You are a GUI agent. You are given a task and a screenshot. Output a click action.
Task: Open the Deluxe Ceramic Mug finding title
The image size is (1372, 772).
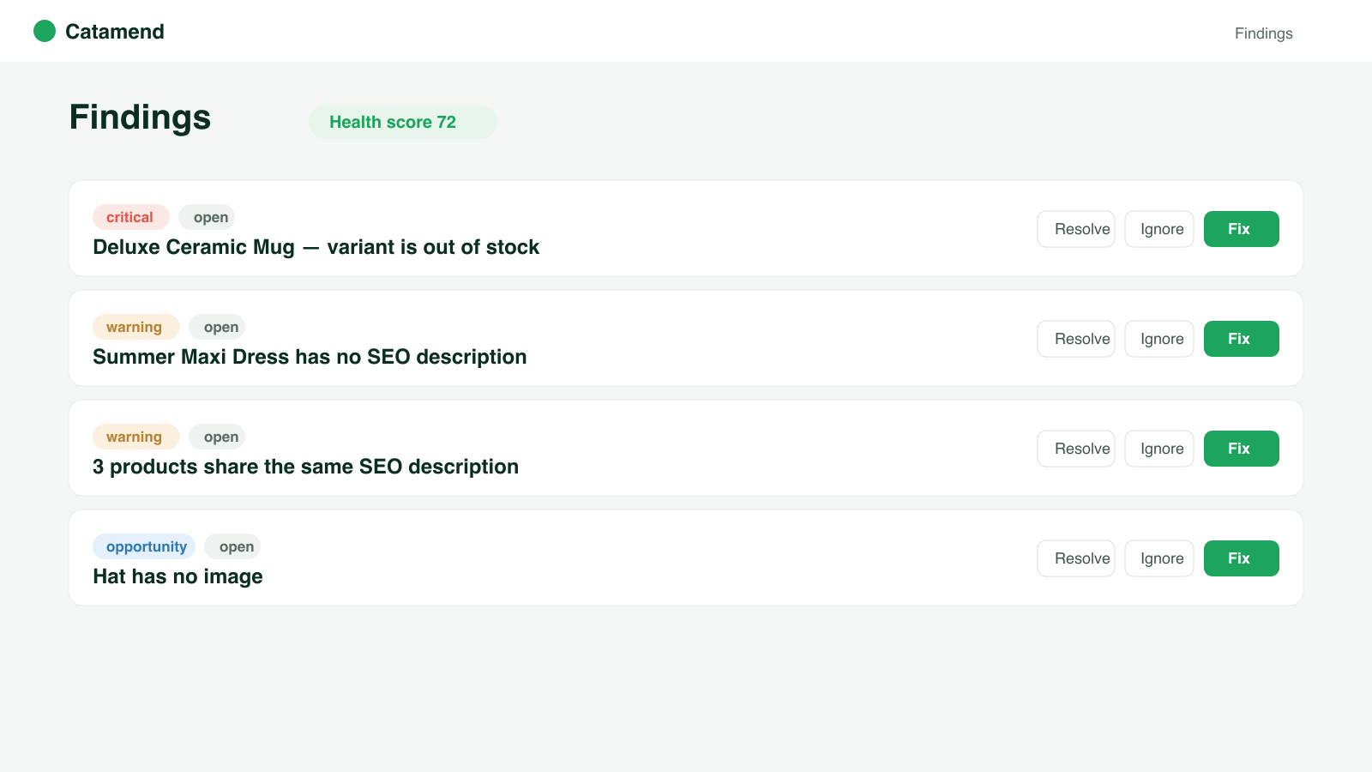point(316,247)
